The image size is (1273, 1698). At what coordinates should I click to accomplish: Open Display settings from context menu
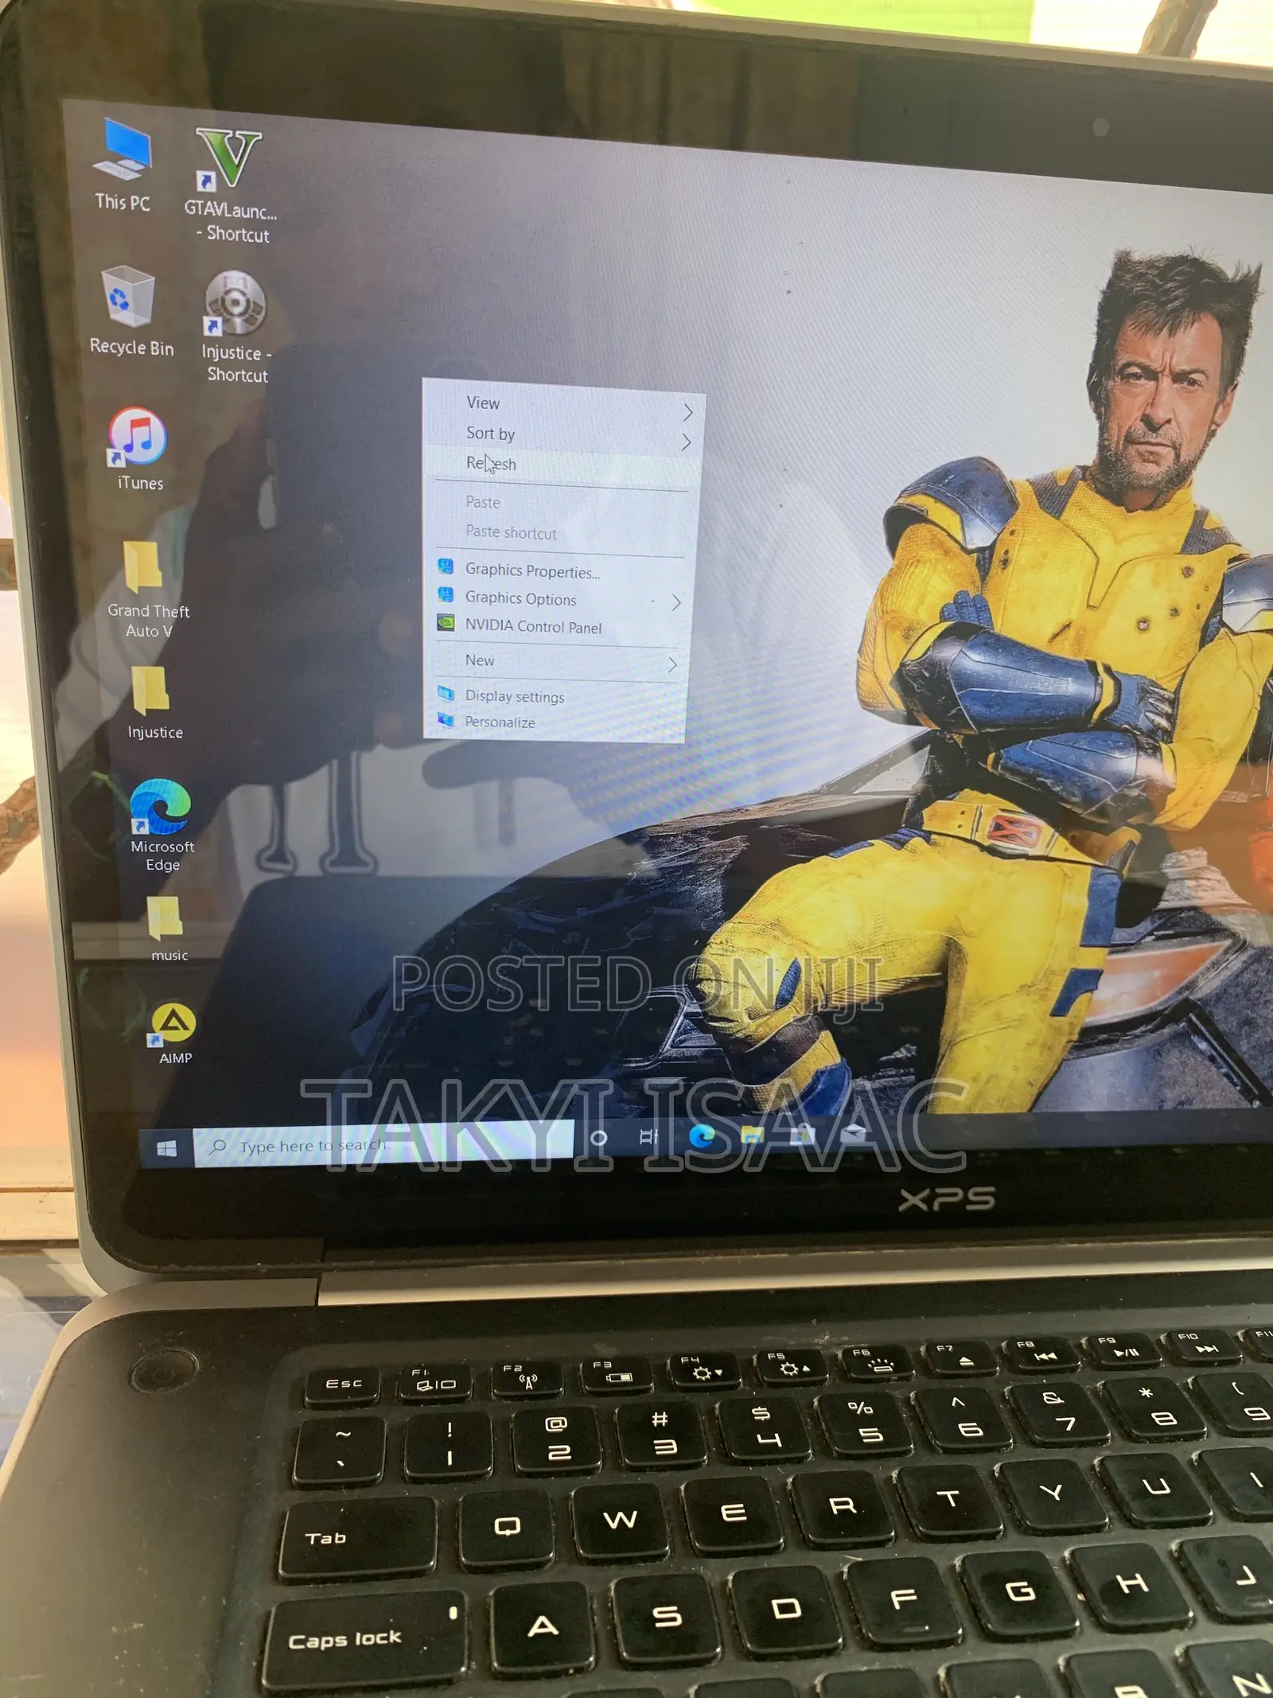(556, 696)
